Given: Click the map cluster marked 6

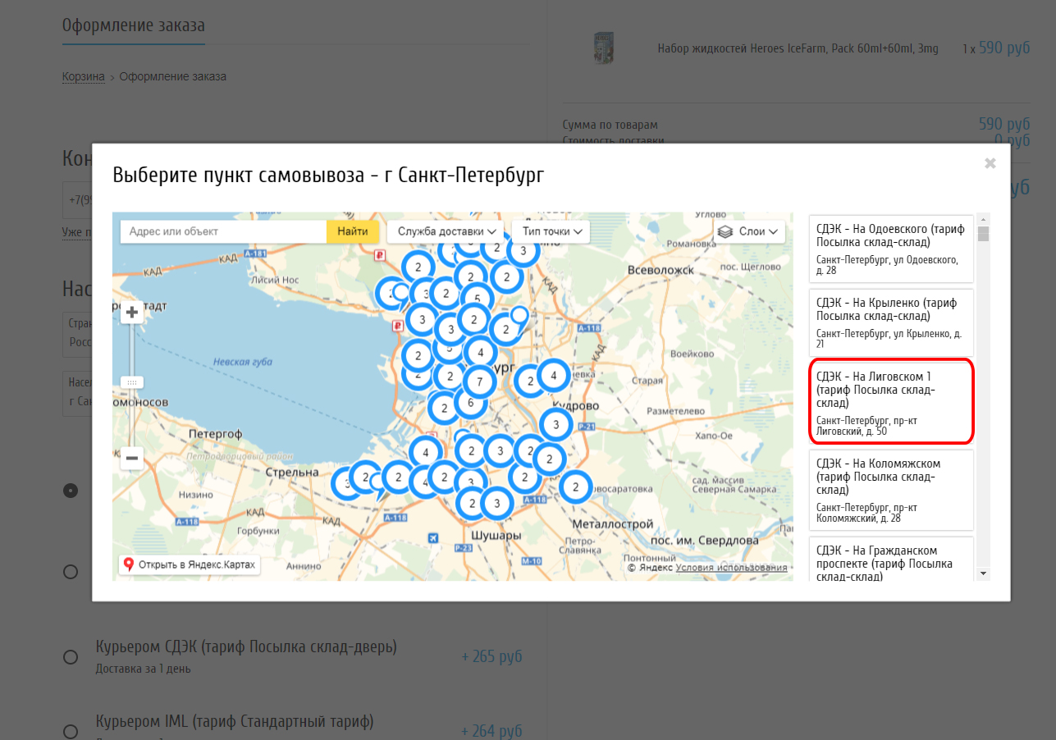Looking at the screenshot, I should 470,403.
